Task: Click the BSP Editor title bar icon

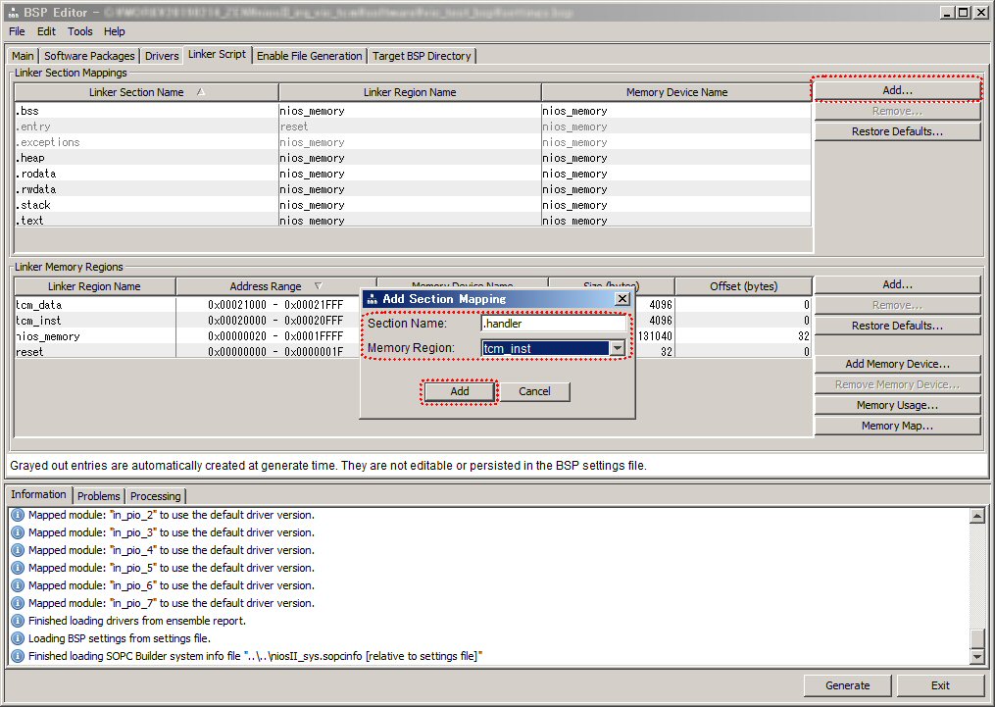Action: [12, 12]
